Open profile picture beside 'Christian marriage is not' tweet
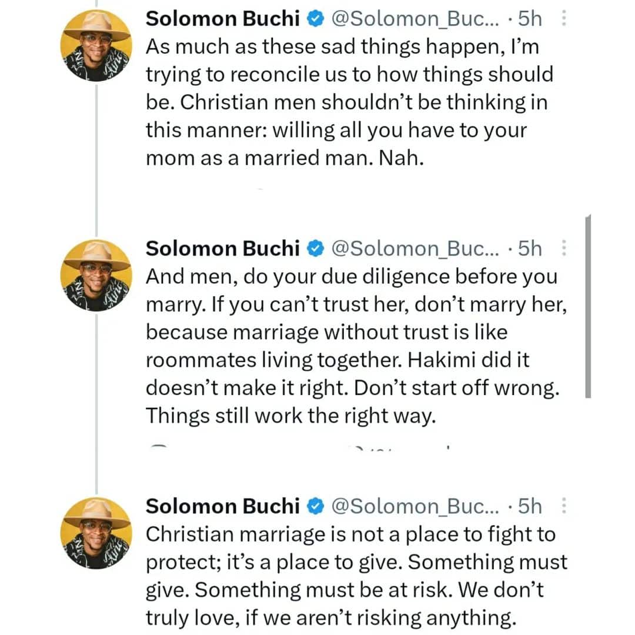This screenshot has height=635, width=635. coord(96,532)
